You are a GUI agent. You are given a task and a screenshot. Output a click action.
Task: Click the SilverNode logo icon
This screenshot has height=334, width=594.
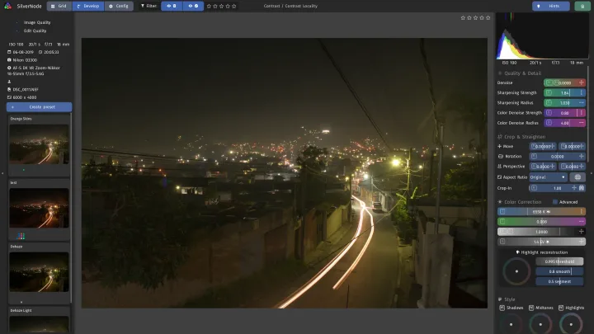[7, 6]
